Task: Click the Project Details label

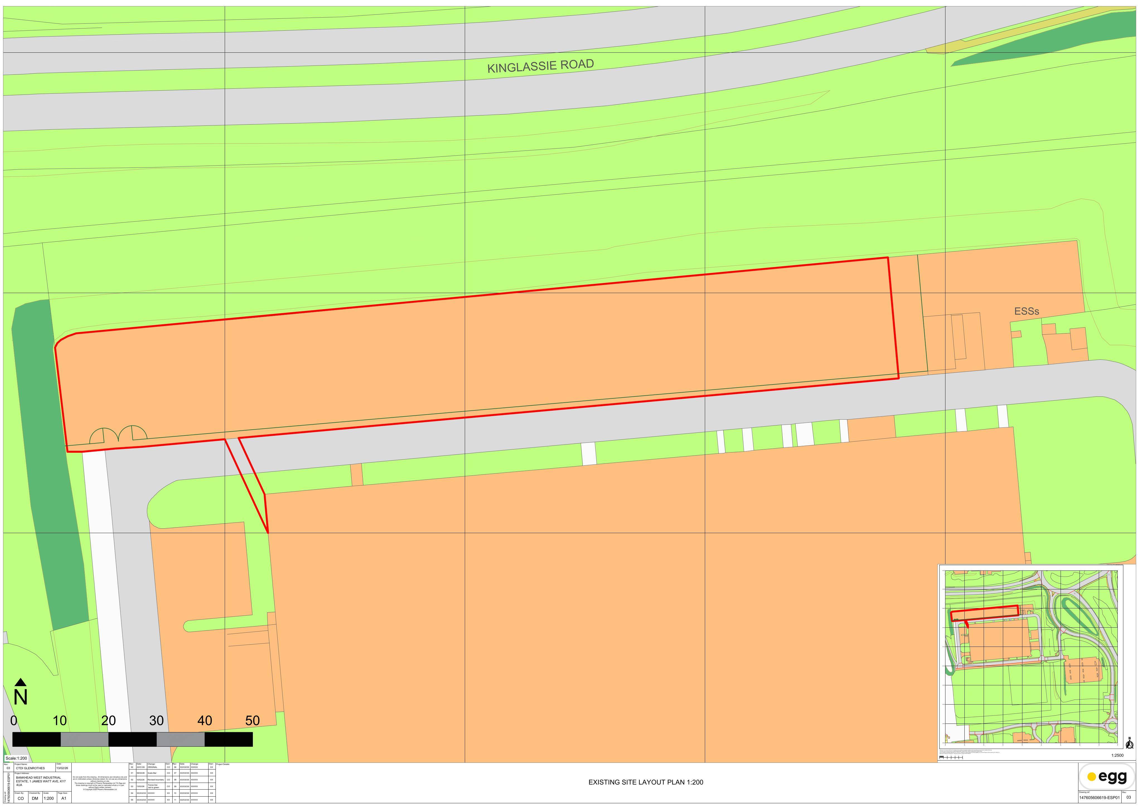Action: pos(223,764)
